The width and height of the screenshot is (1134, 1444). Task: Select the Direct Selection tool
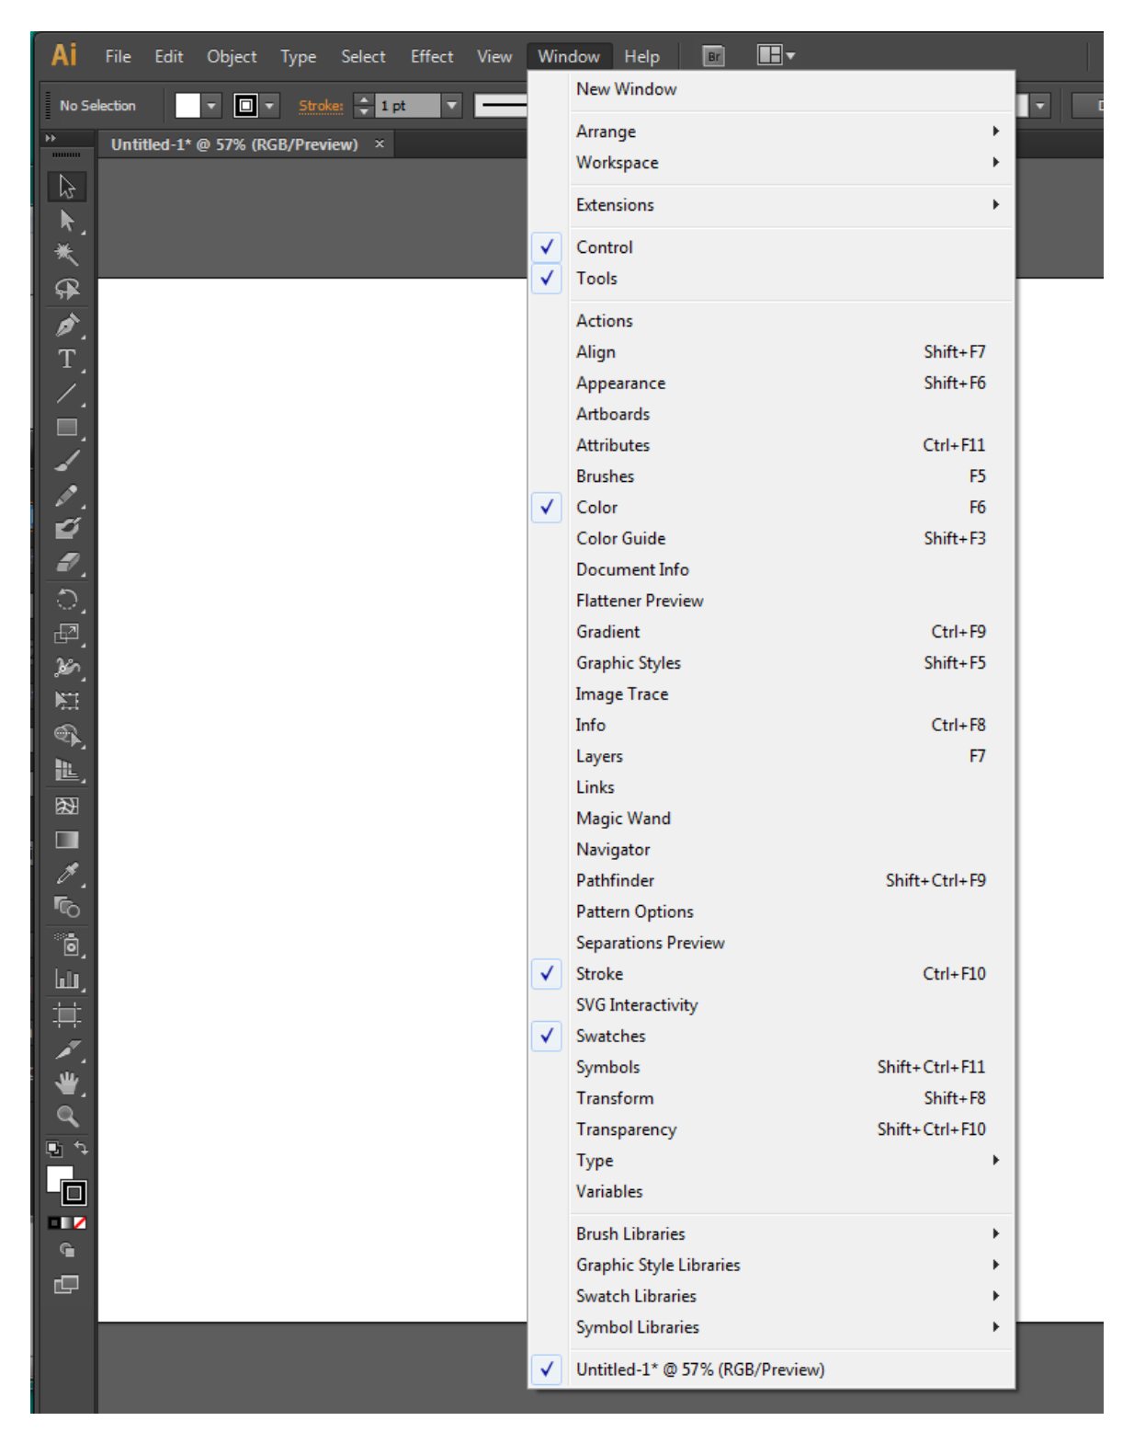coord(67,221)
